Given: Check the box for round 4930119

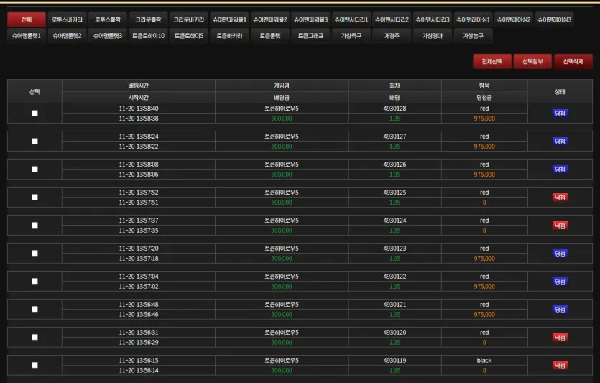Looking at the screenshot, I should [34, 365].
